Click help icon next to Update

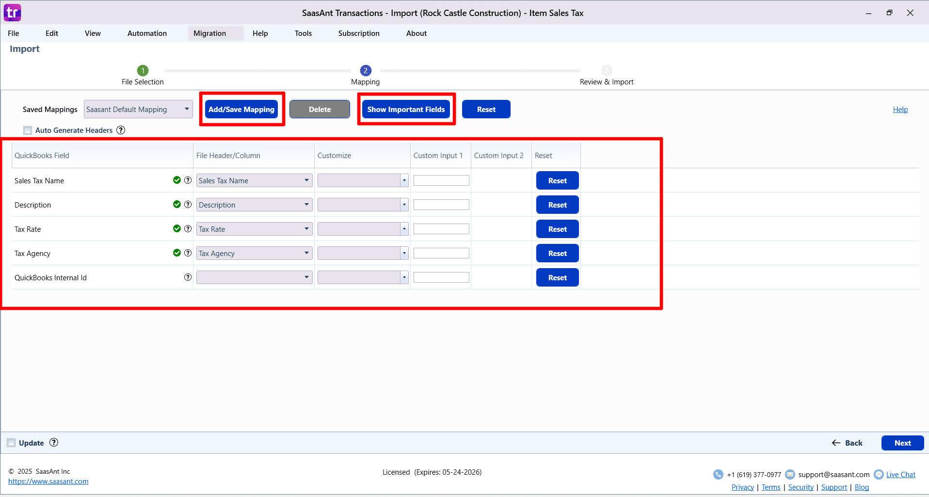pos(54,442)
